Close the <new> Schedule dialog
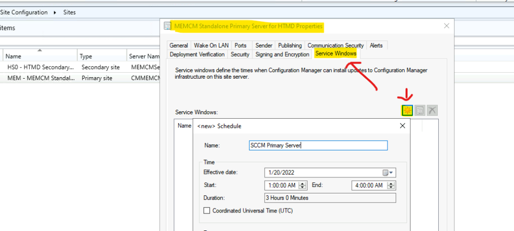514x231 pixels. pos(403,126)
